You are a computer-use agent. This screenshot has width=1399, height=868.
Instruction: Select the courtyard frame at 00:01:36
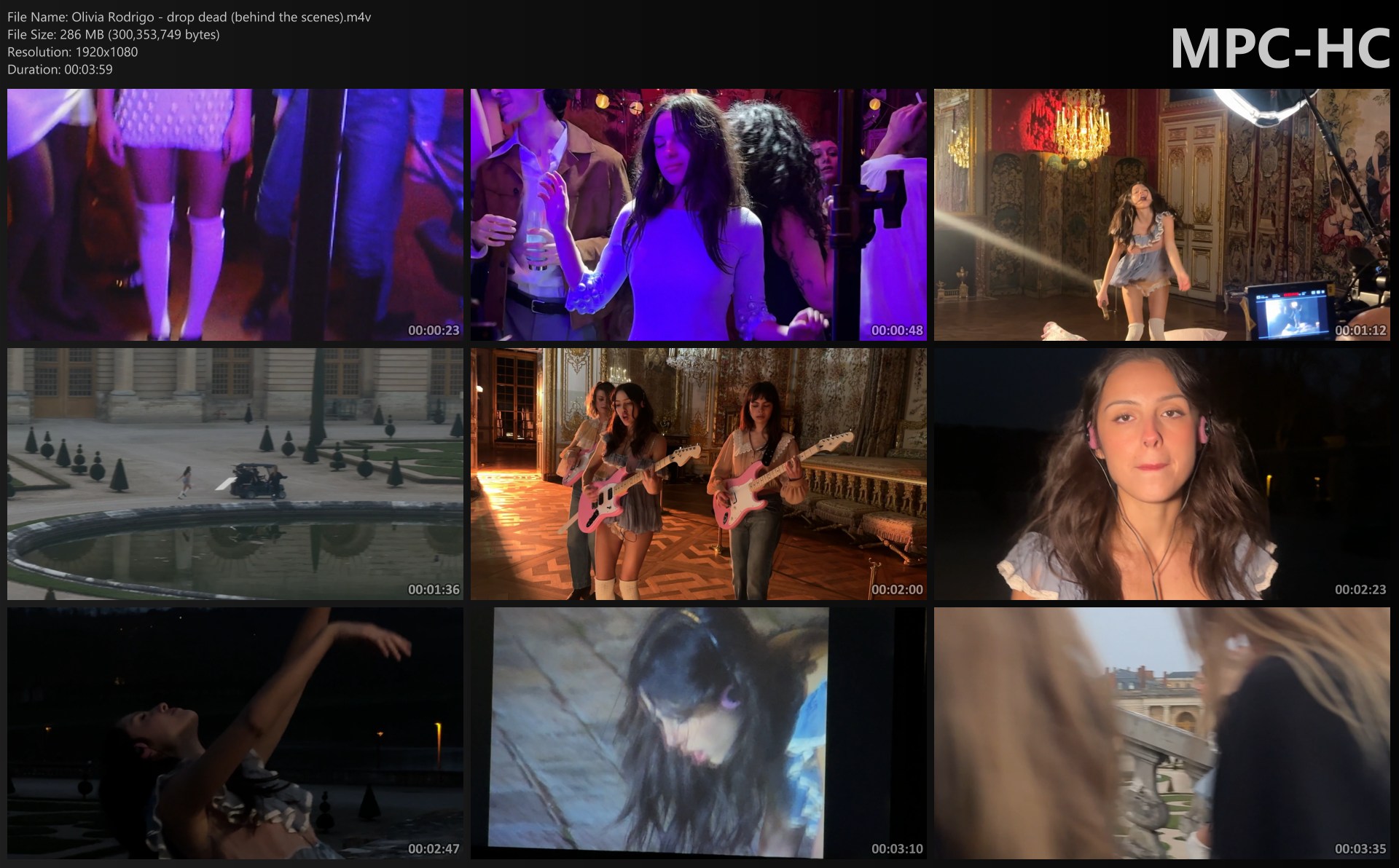235,474
